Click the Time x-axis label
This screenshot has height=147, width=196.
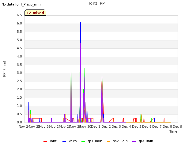point(173,131)
